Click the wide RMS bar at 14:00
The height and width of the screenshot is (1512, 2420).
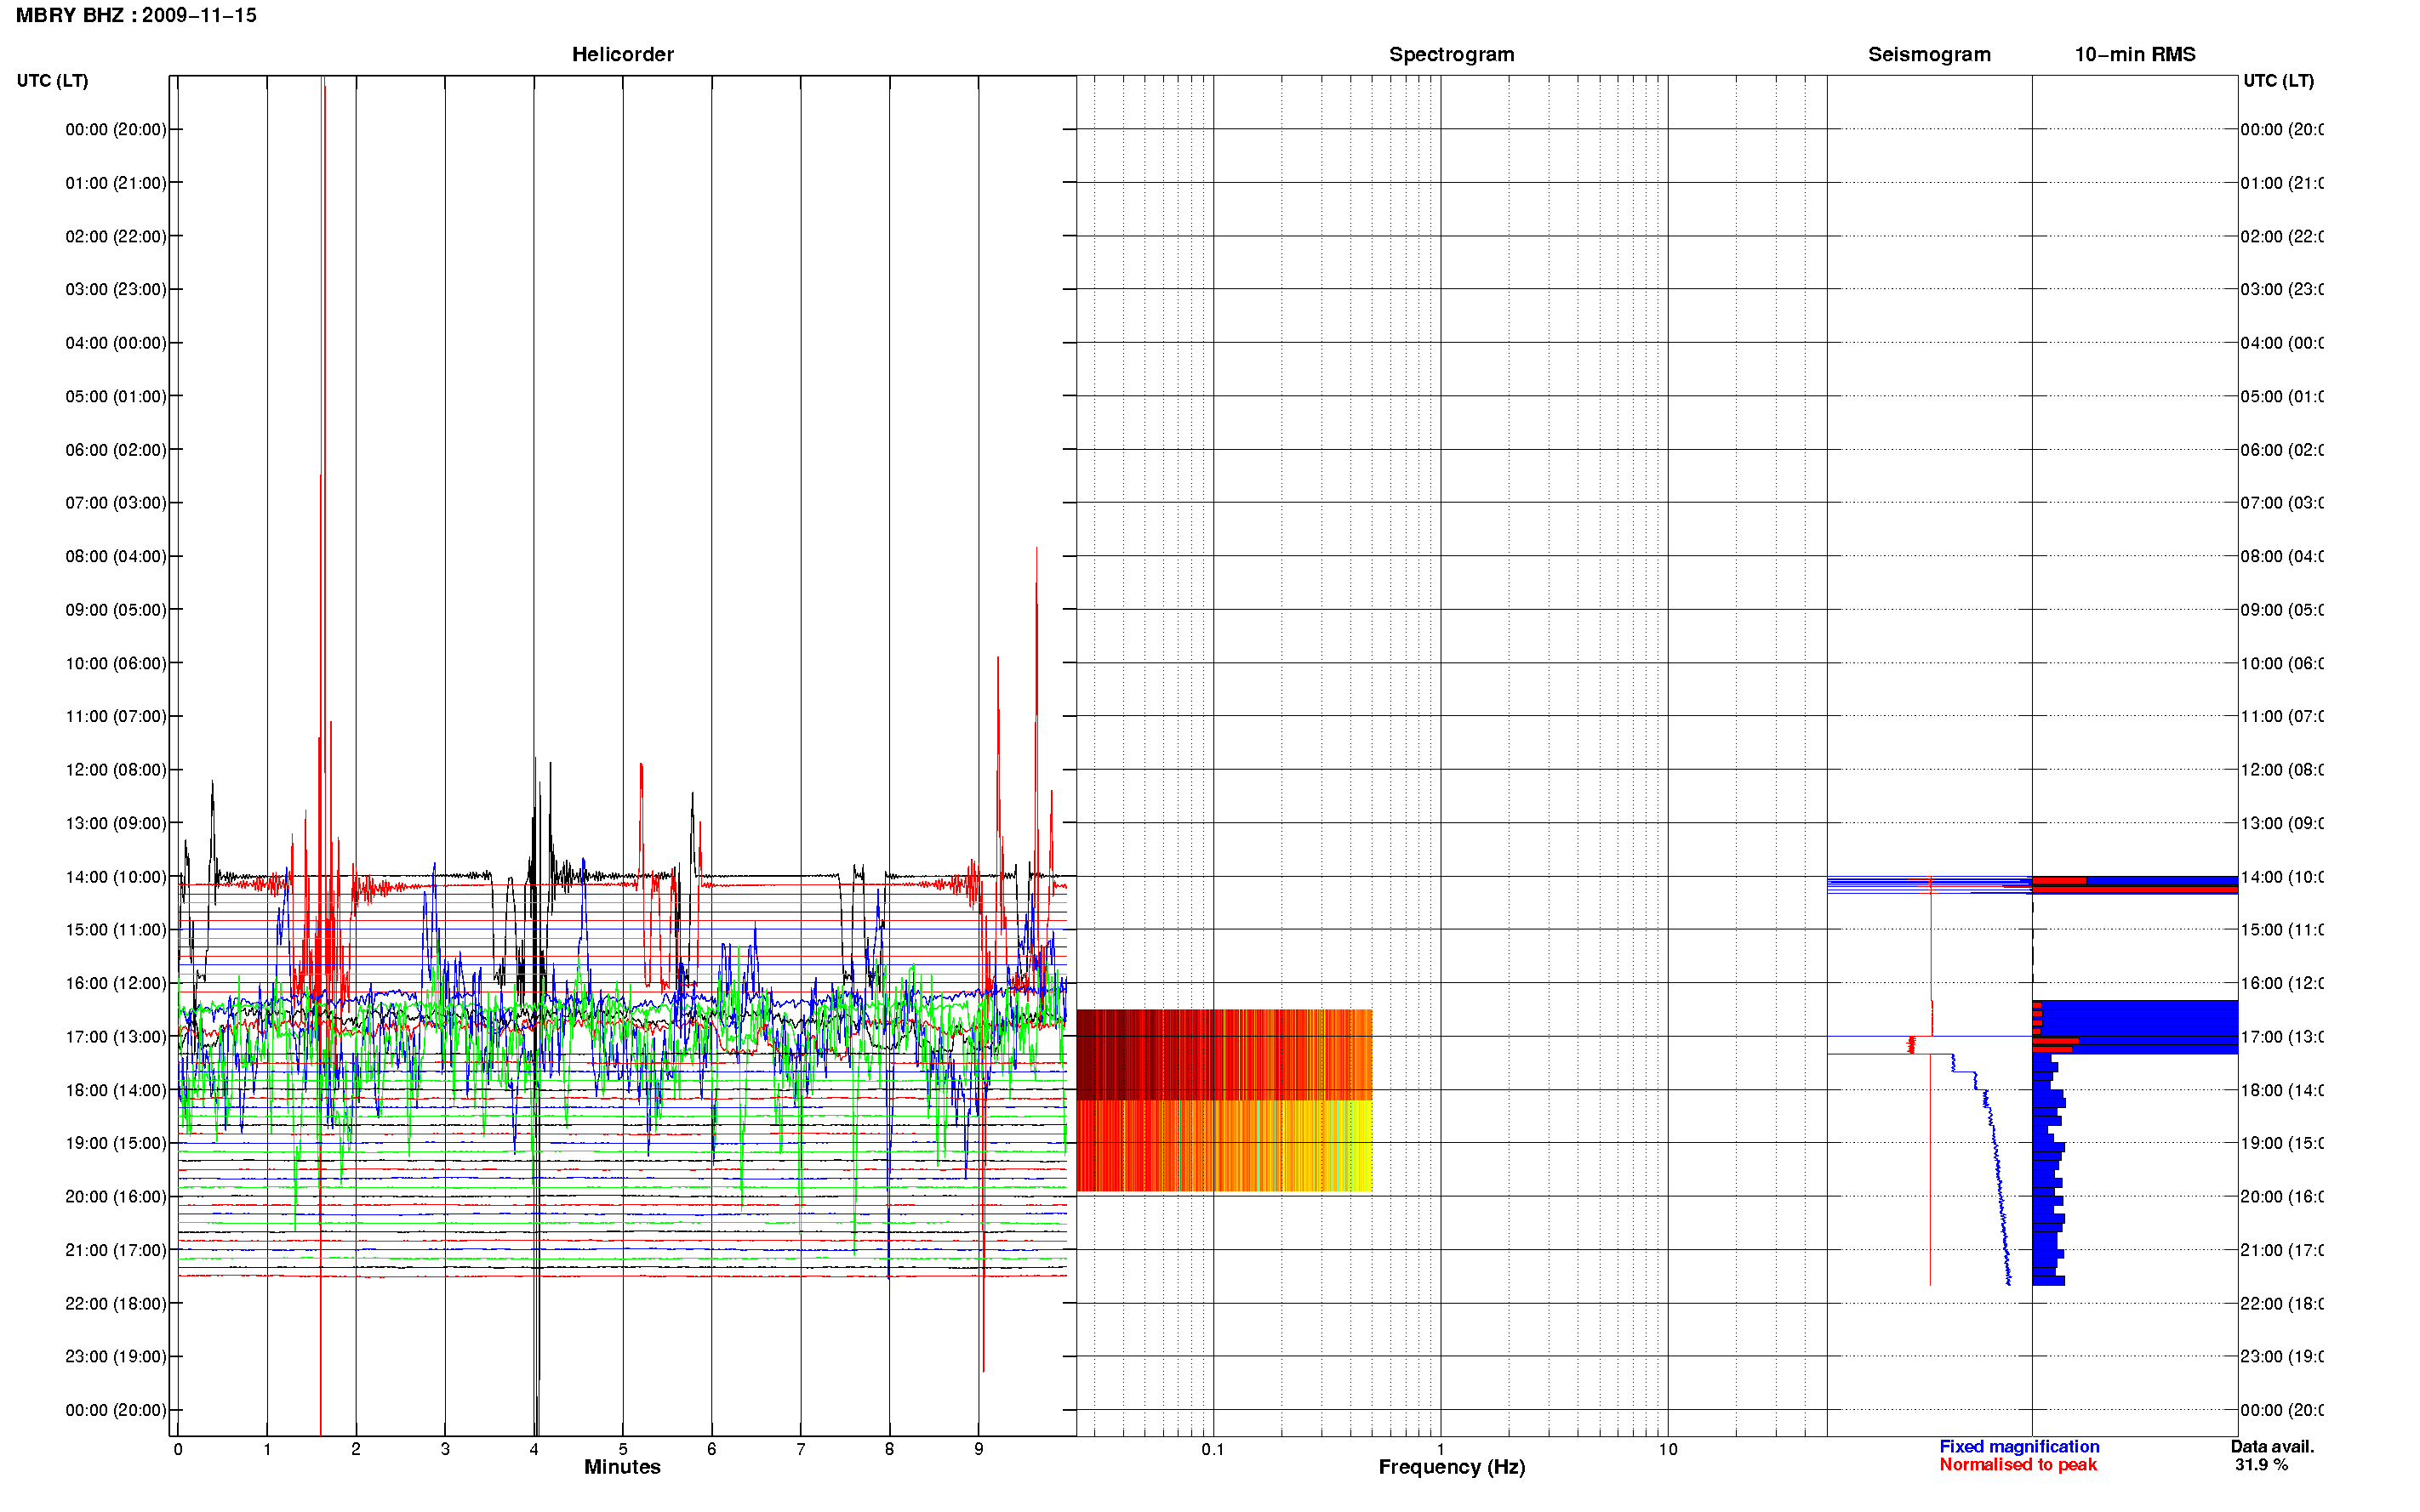point(2135,881)
